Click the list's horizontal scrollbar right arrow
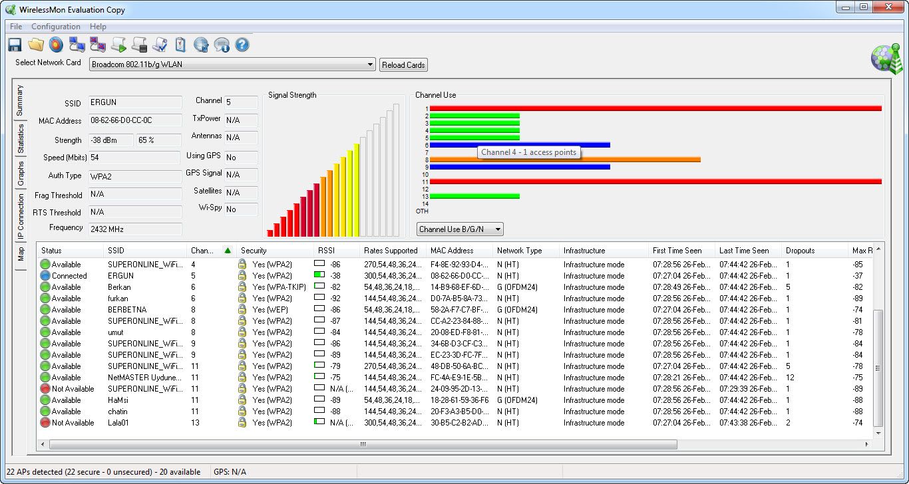The height and width of the screenshot is (484, 909). point(867,444)
